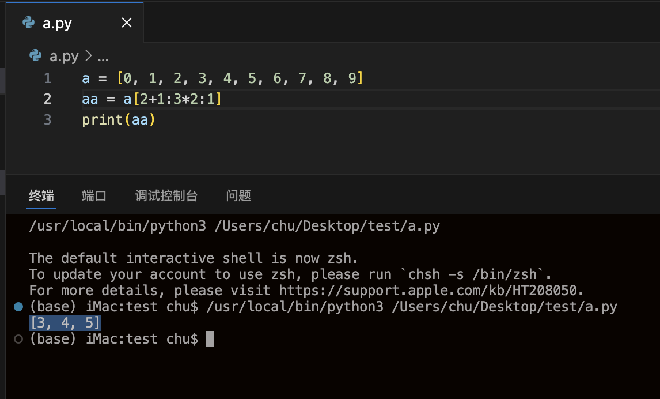Open the 问题 panel tab
The image size is (660, 399).
coord(238,195)
